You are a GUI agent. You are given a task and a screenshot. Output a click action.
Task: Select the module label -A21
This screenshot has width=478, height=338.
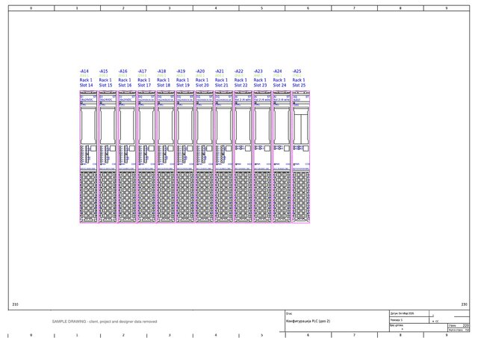(x=220, y=71)
